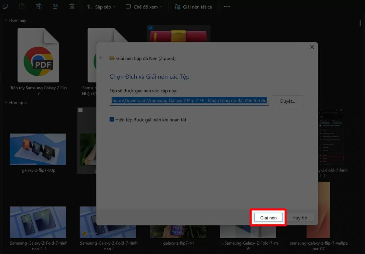Viewport: 365px width, 254px height.
Task: Click the Duyệt... browse button
Action: pyautogui.click(x=287, y=101)
